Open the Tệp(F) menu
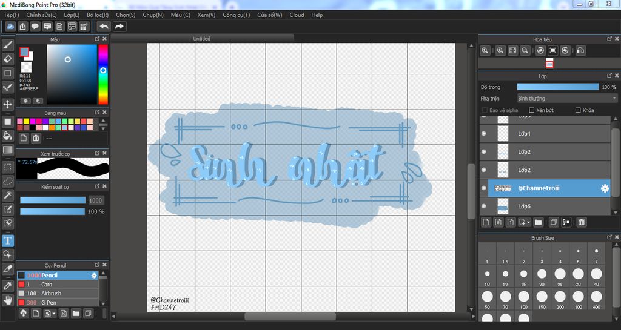The width and height of the screenshot is (621, 330). point(12,15)
